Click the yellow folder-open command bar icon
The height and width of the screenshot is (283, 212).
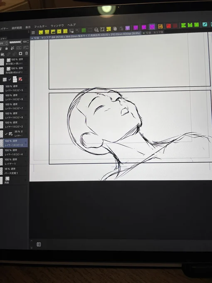[53, 32]
